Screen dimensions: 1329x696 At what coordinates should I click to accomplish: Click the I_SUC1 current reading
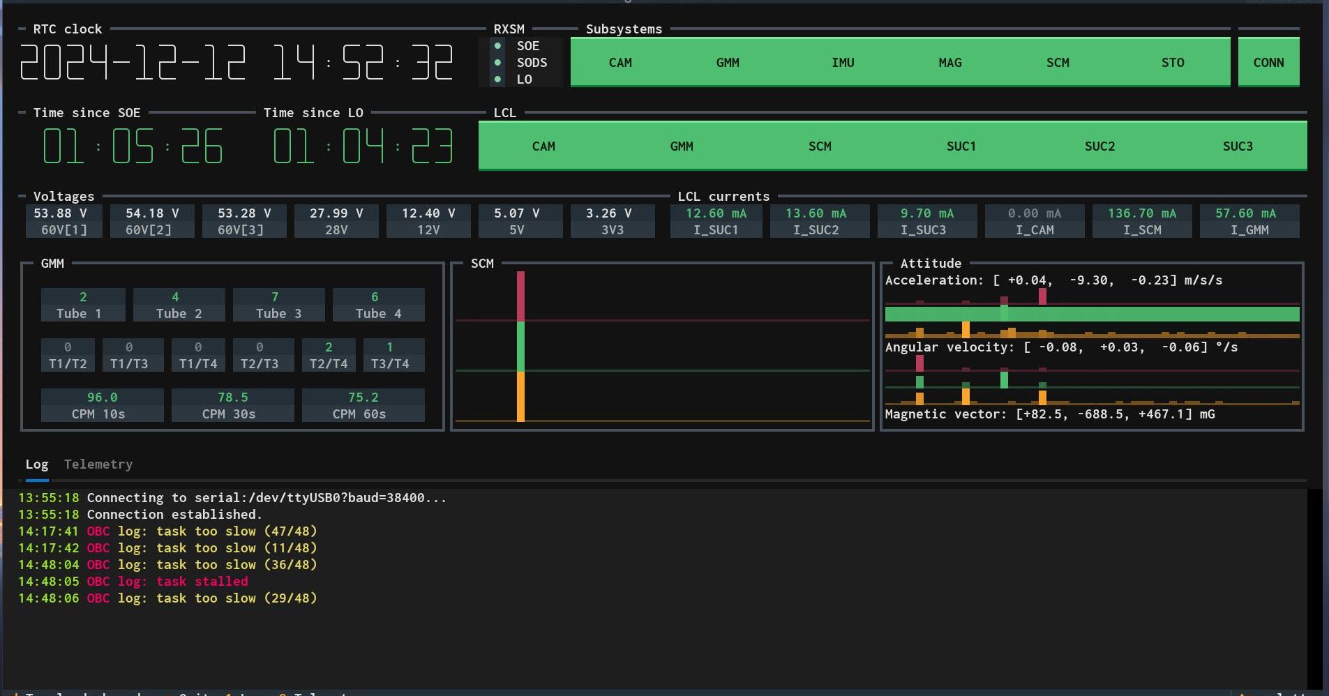(x=716, y=221)
